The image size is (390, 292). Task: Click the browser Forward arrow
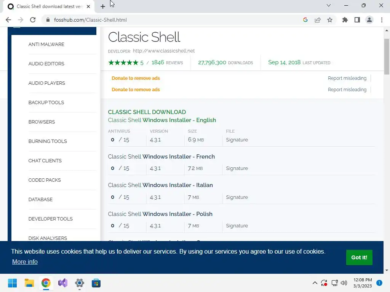pos(21,20)
